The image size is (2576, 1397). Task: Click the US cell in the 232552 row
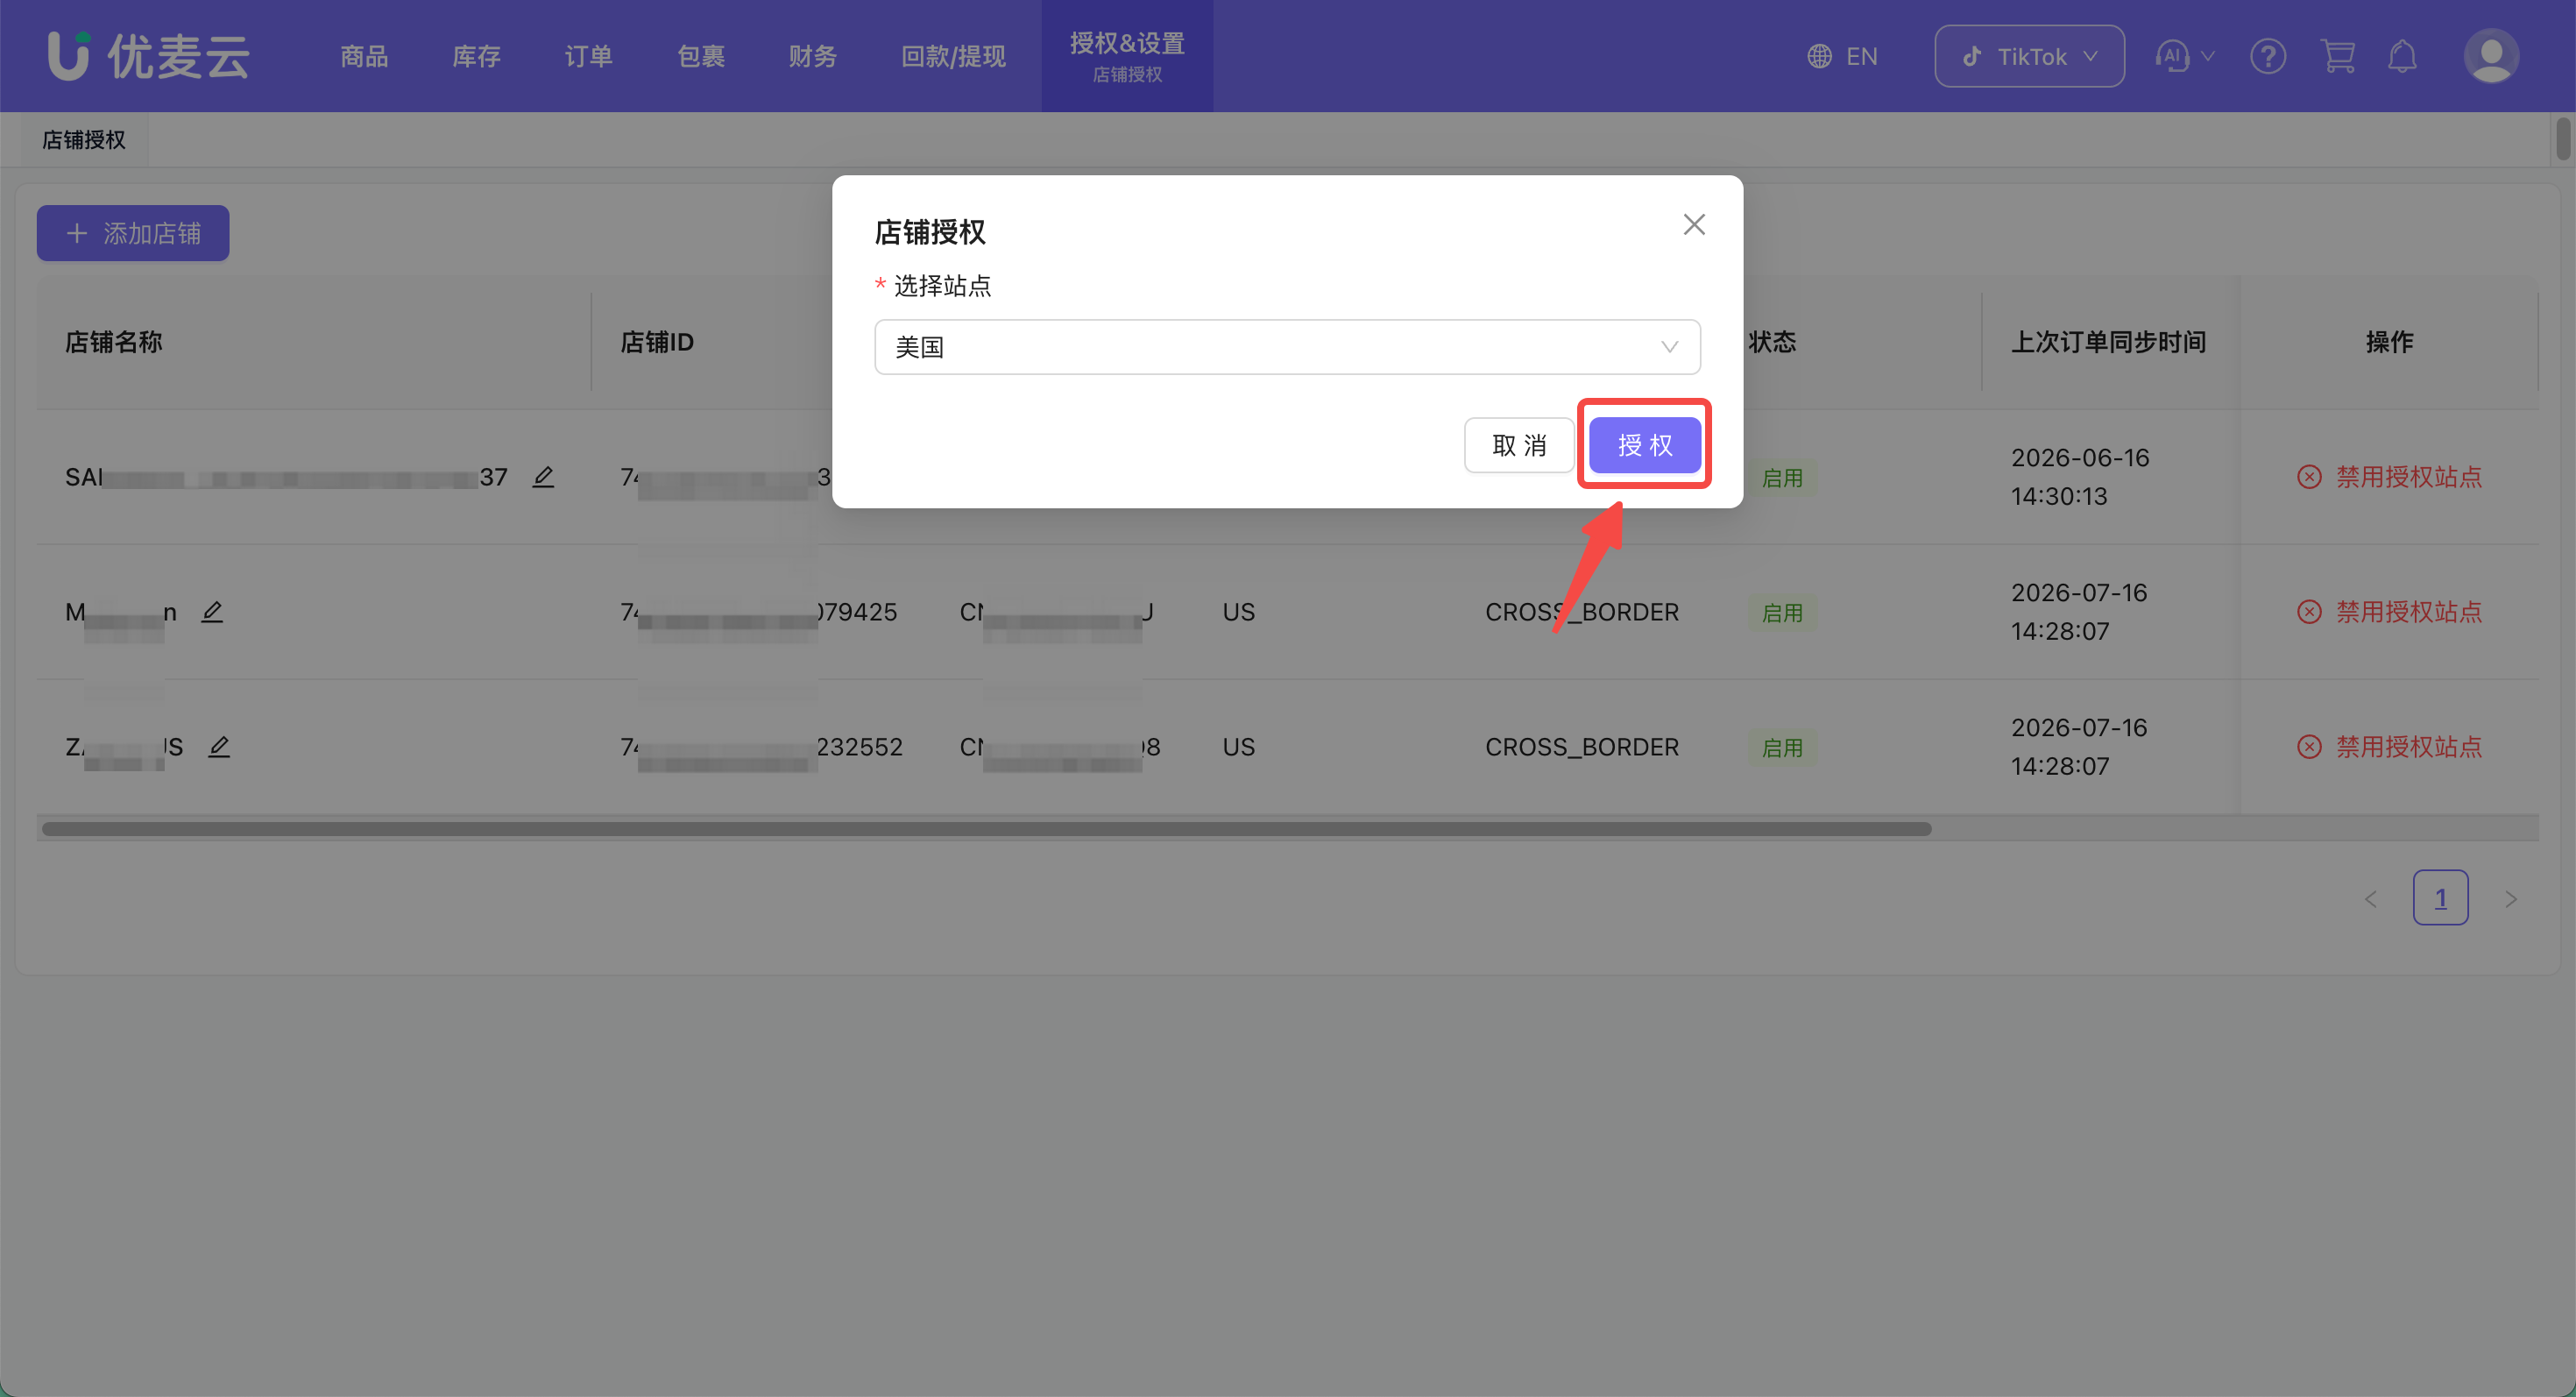1238,747
